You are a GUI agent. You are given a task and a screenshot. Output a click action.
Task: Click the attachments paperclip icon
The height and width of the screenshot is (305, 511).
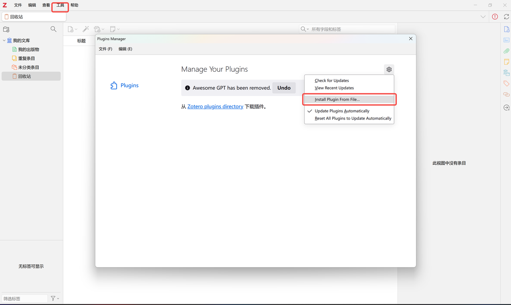(506, 51)
